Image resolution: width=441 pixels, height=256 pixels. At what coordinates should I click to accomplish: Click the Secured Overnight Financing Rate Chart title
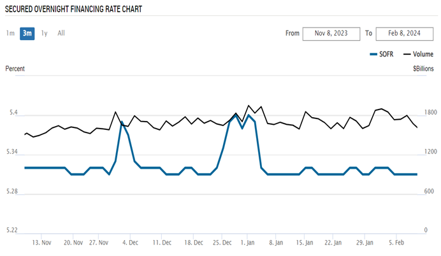point(74,10)
